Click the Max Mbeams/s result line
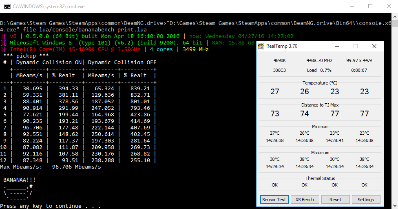398x209 pixels. 51,167
